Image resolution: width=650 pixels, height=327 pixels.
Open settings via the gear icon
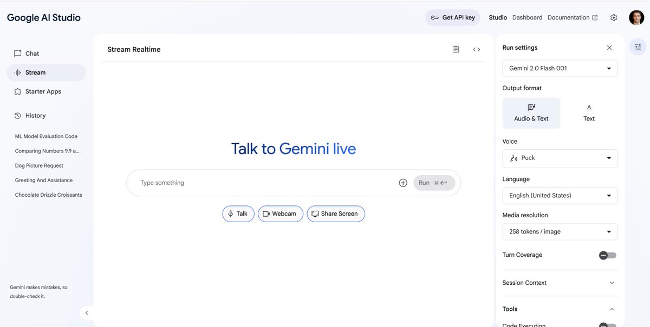tap(614, 17)
